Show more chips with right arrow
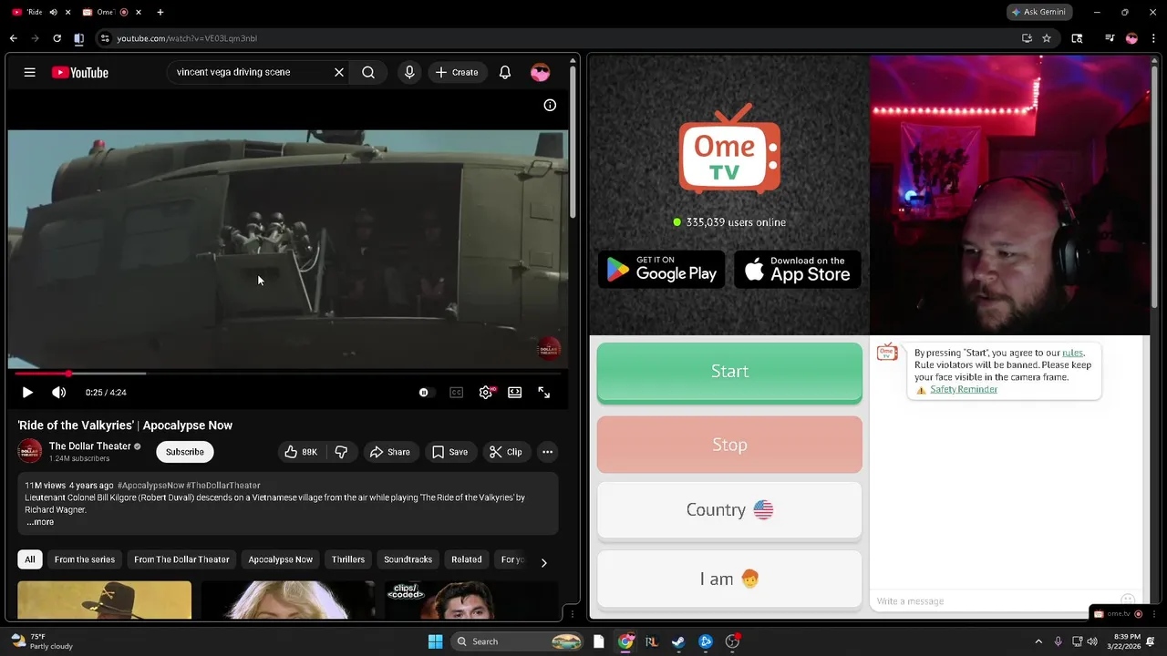Image resolution: width=1167 pixels, height=656 pixels. point(543,562)
